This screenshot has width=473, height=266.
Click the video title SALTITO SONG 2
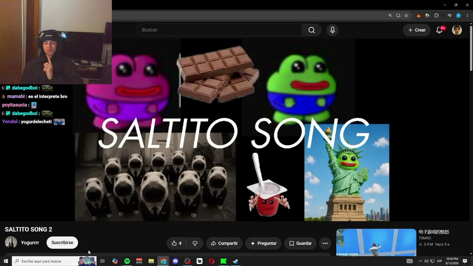pyautogui.click(x=28, y=229)
